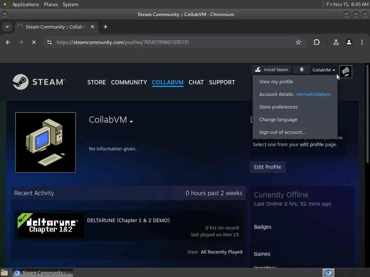Go to the STORE navigation tab
370x277 pixels.
96,82
